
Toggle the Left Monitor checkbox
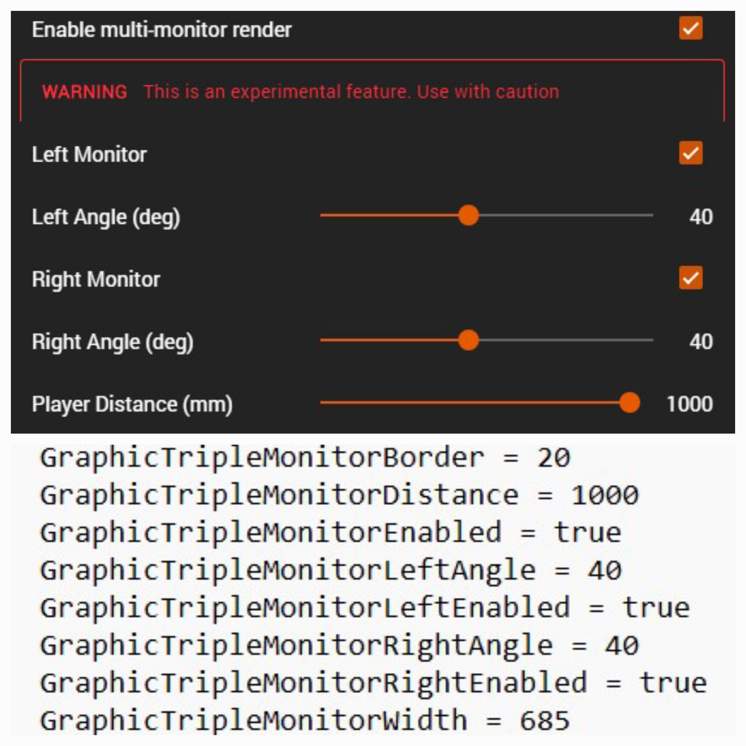691,153
